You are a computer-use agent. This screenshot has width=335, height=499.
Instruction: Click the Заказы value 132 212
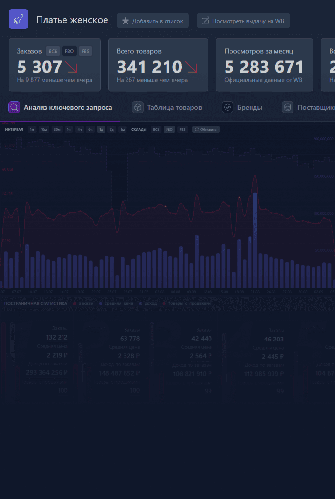[x=57, y=338]
